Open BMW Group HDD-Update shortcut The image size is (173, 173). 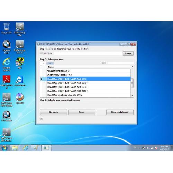7,100
